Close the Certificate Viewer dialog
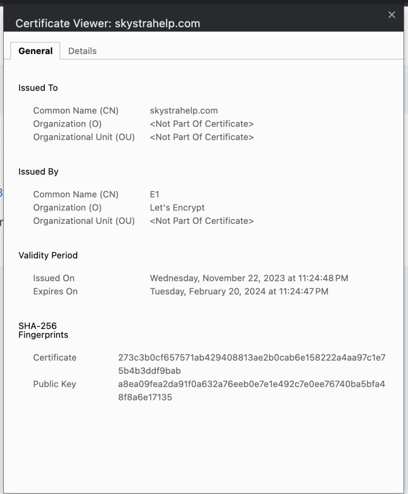The height and width of the screenshot is (494, 408). click(392, 15)
